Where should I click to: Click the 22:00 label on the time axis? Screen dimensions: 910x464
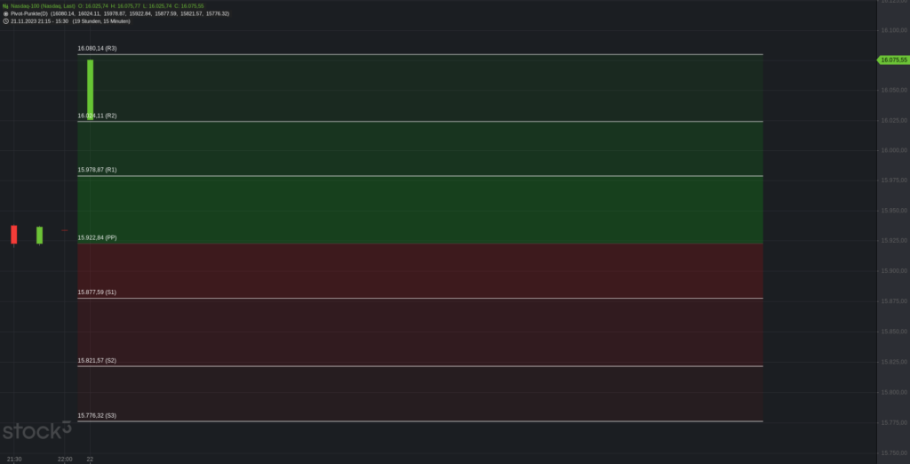(65, 460)
